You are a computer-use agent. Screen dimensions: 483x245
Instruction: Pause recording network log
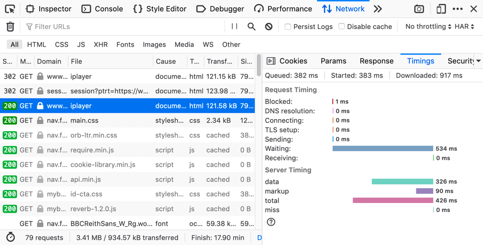(x=234, y=27)
